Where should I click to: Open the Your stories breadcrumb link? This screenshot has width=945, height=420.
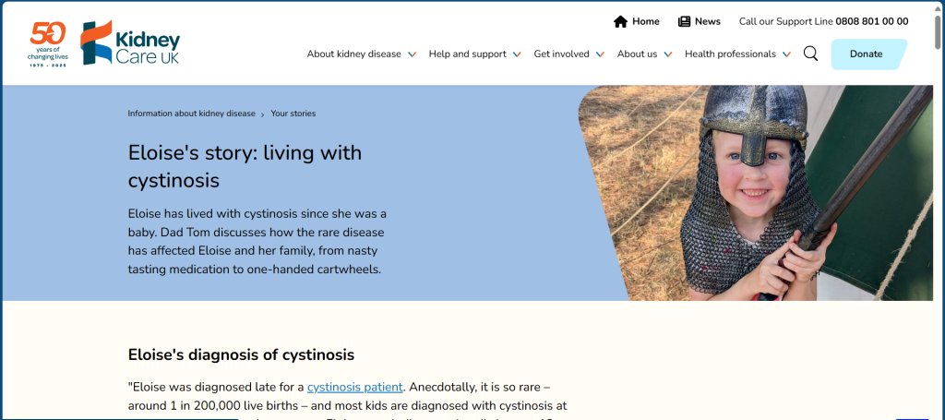tap(293, 114)
